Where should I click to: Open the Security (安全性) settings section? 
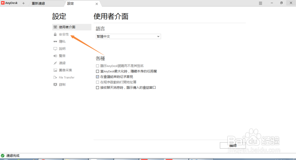point(64,34)
